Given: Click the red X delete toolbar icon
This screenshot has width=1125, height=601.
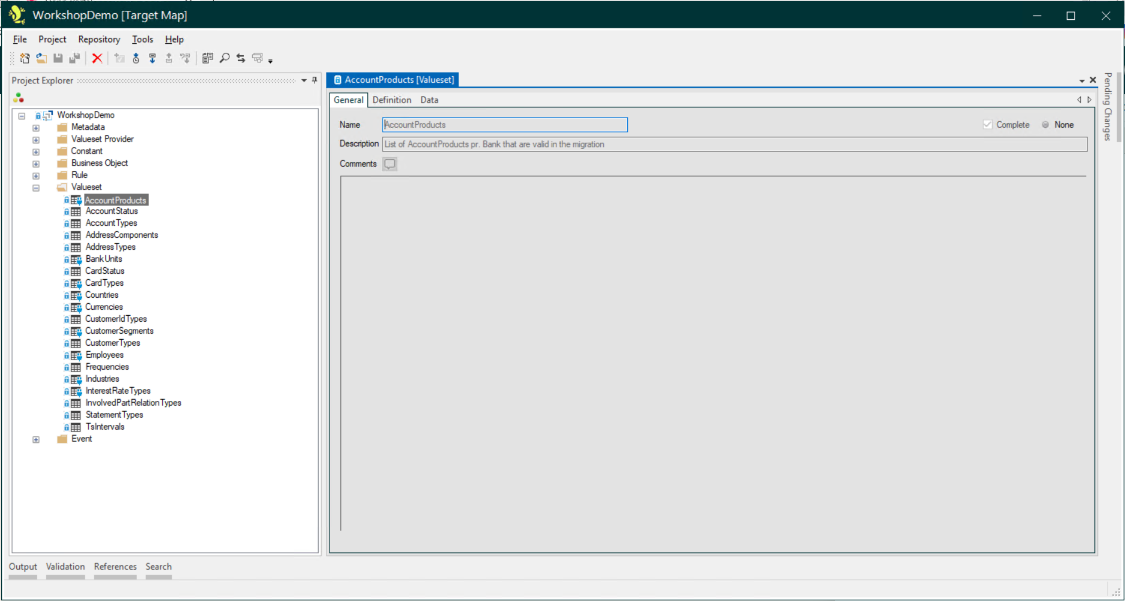Looking at the screenshot, I should pyautogui.click(x=97, y=58).
